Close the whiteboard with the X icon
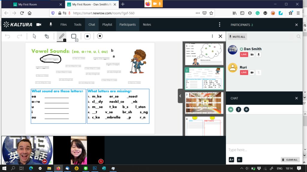Image resolution: width=307 pixels, height=172 pixels. pyautogui.click(x=220, y=36)
